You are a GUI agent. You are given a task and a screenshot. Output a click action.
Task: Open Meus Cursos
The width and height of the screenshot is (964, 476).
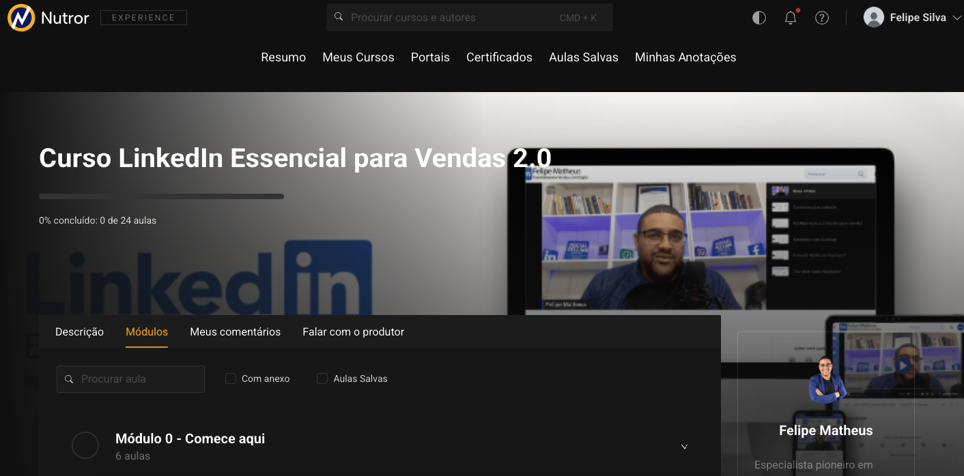click(358, 57)
